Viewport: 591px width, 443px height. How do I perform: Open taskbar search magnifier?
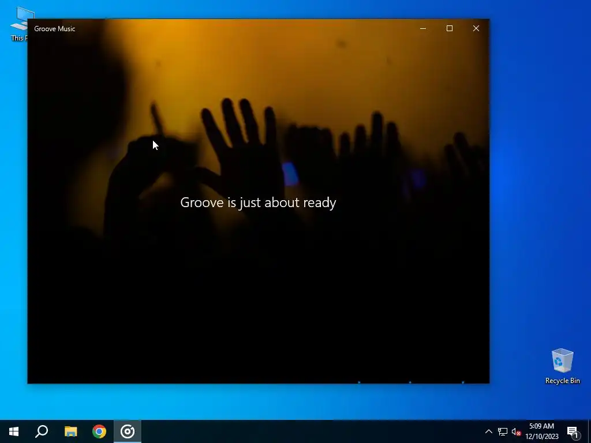coord(42,431)
